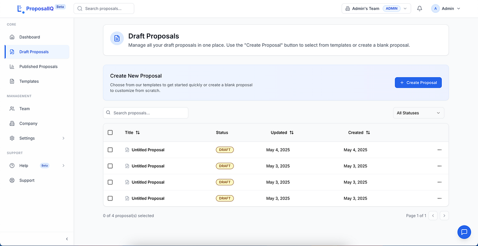The width and height of the screenshot is (478, 246).
Task: Check the first Untitled Proposal row
Action: [110, 150]
